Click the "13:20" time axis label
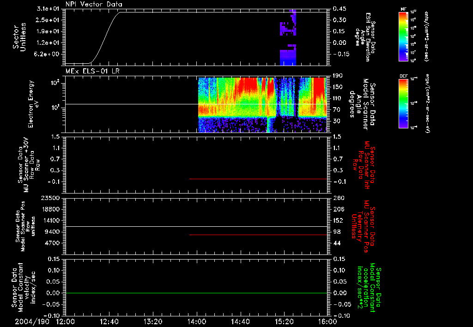Viewport: 473px width, 327px height. (x=153, y=321)
